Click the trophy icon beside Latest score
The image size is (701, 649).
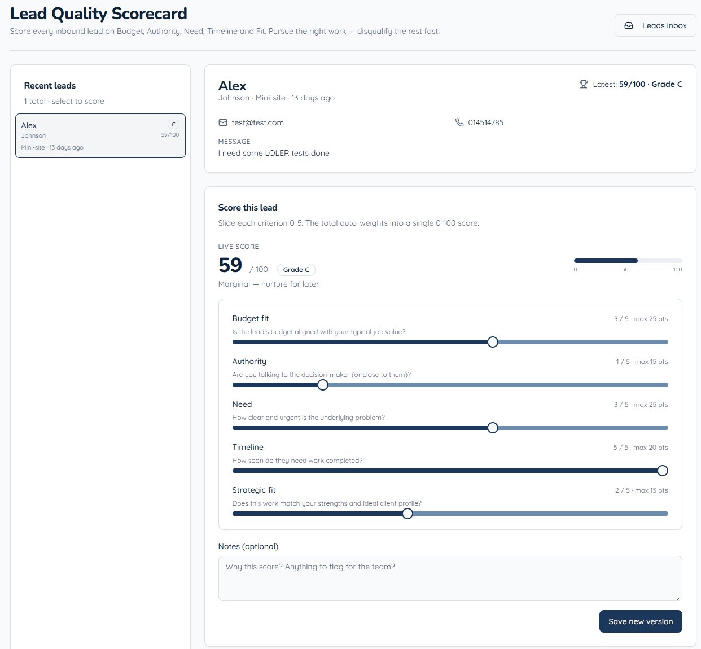click(x=584, y=84)
